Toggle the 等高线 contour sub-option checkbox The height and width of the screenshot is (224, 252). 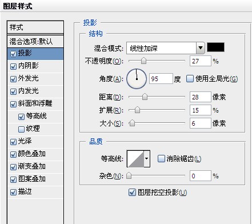click(21, 117)
